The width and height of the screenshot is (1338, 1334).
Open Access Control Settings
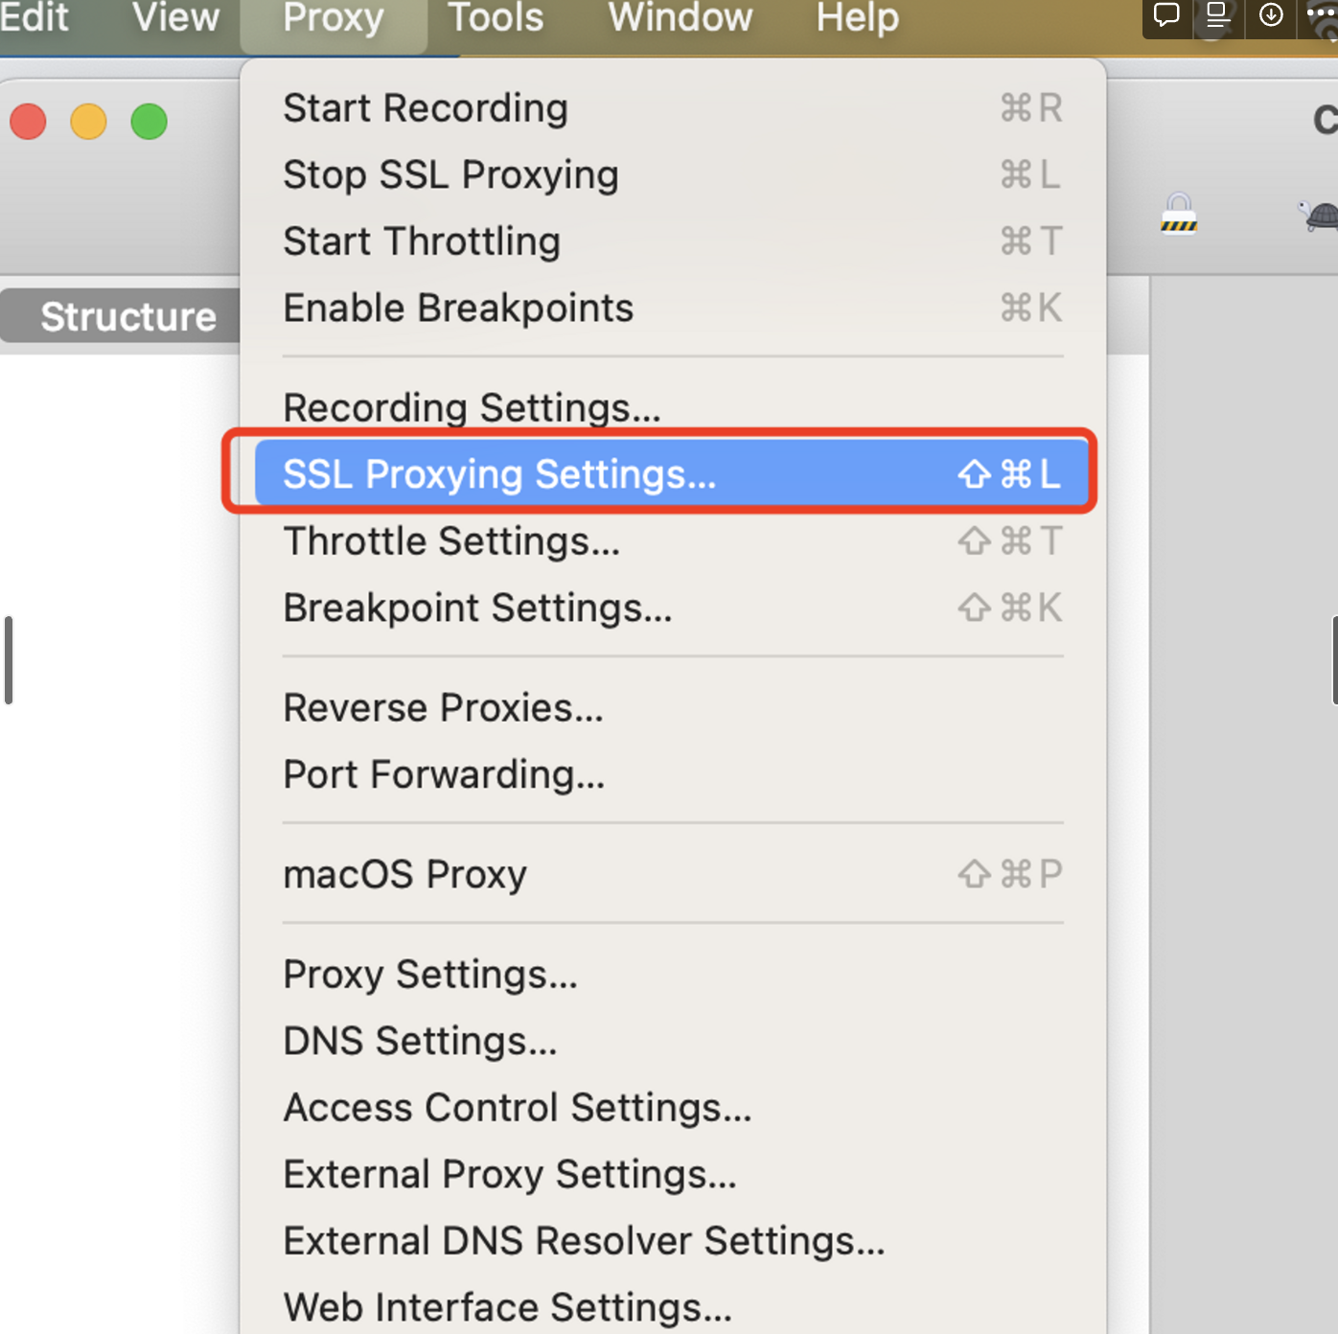(x=517, y=1107)
